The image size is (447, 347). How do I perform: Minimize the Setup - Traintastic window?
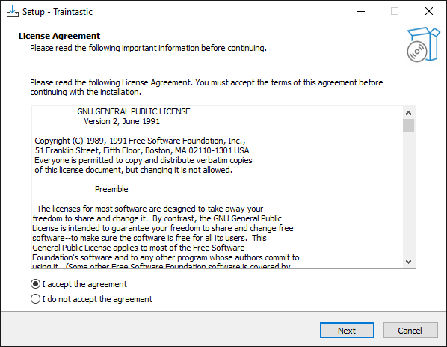(x=361, y=12)
